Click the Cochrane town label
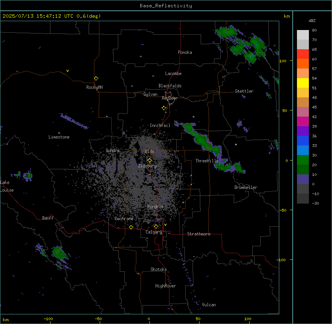 point(124,219)
